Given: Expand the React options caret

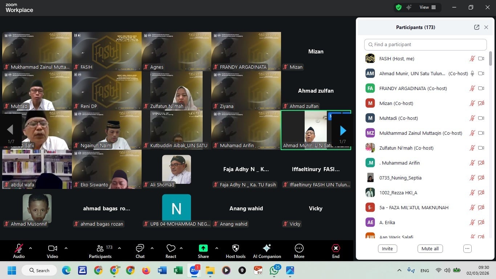Looking at the screenshot, I should [181, 248].
